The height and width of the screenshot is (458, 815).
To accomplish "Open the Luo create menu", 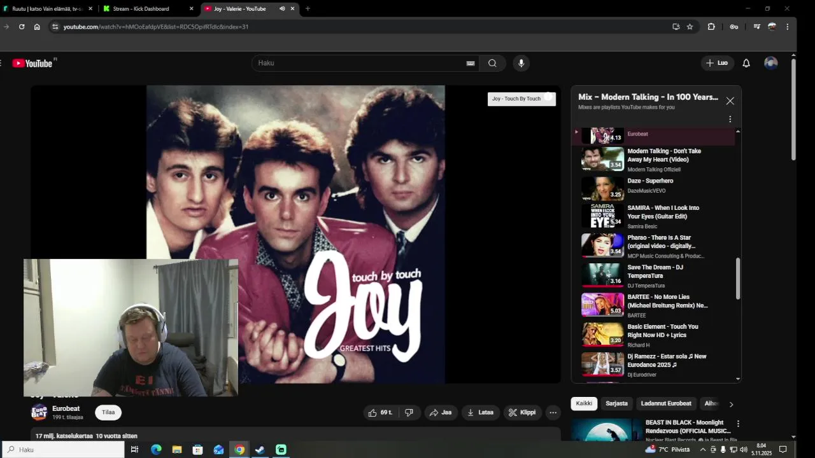I will pos(717,63).
